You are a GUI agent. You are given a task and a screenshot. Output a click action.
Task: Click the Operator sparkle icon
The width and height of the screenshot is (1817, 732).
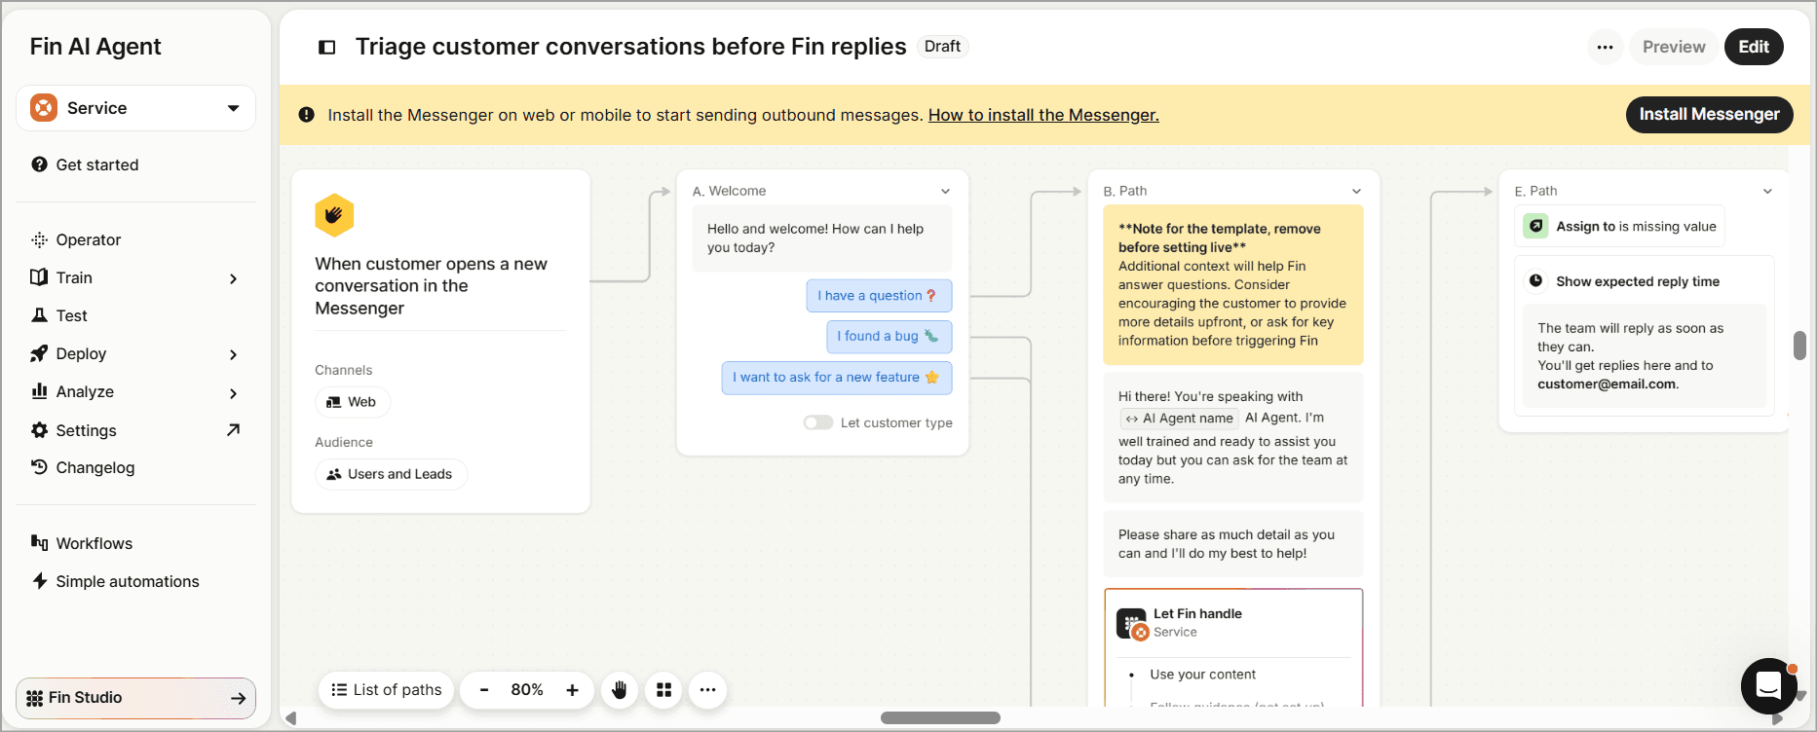(39, 239)
